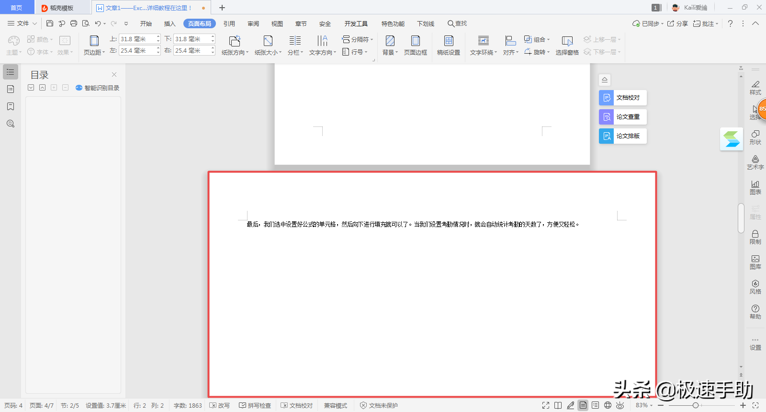Open 帮助 help in the right sidebar
The height and width of the screenshot is (412, 766).
tap(755, 312)
